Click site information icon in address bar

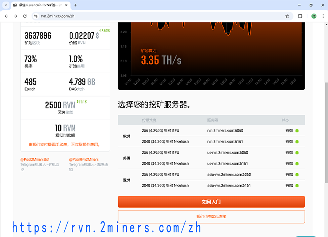click(x=36, y=16)
